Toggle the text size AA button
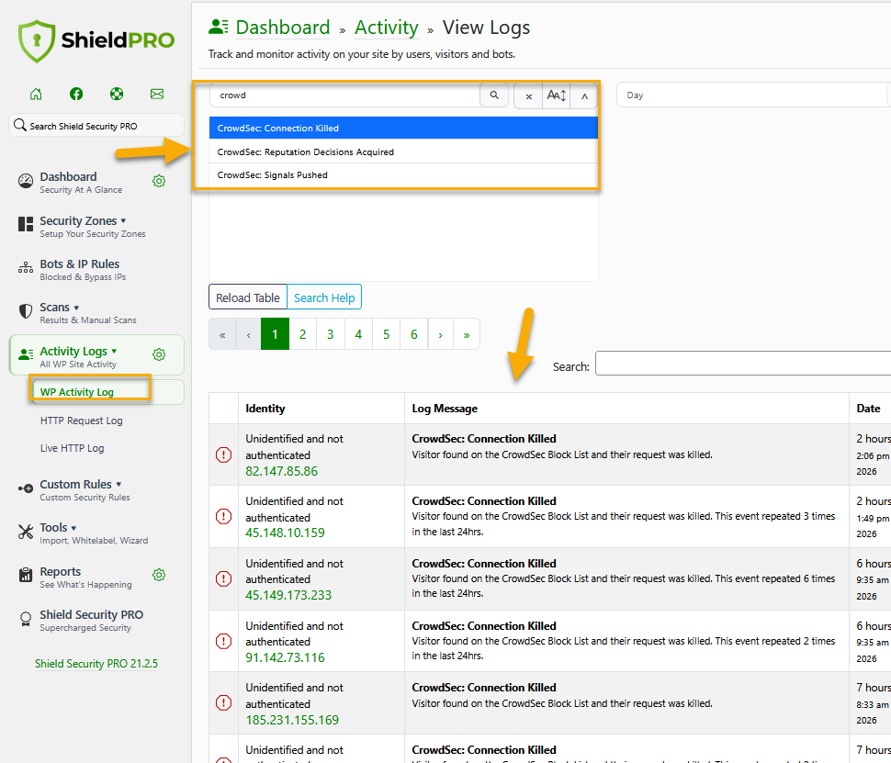 [x=557, y=96]
